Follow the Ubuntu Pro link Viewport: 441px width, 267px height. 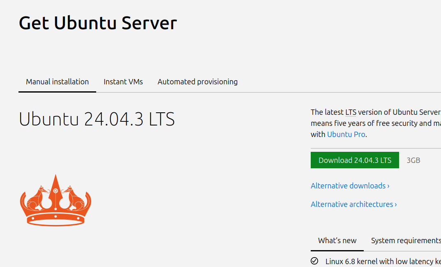click(346, 135)
